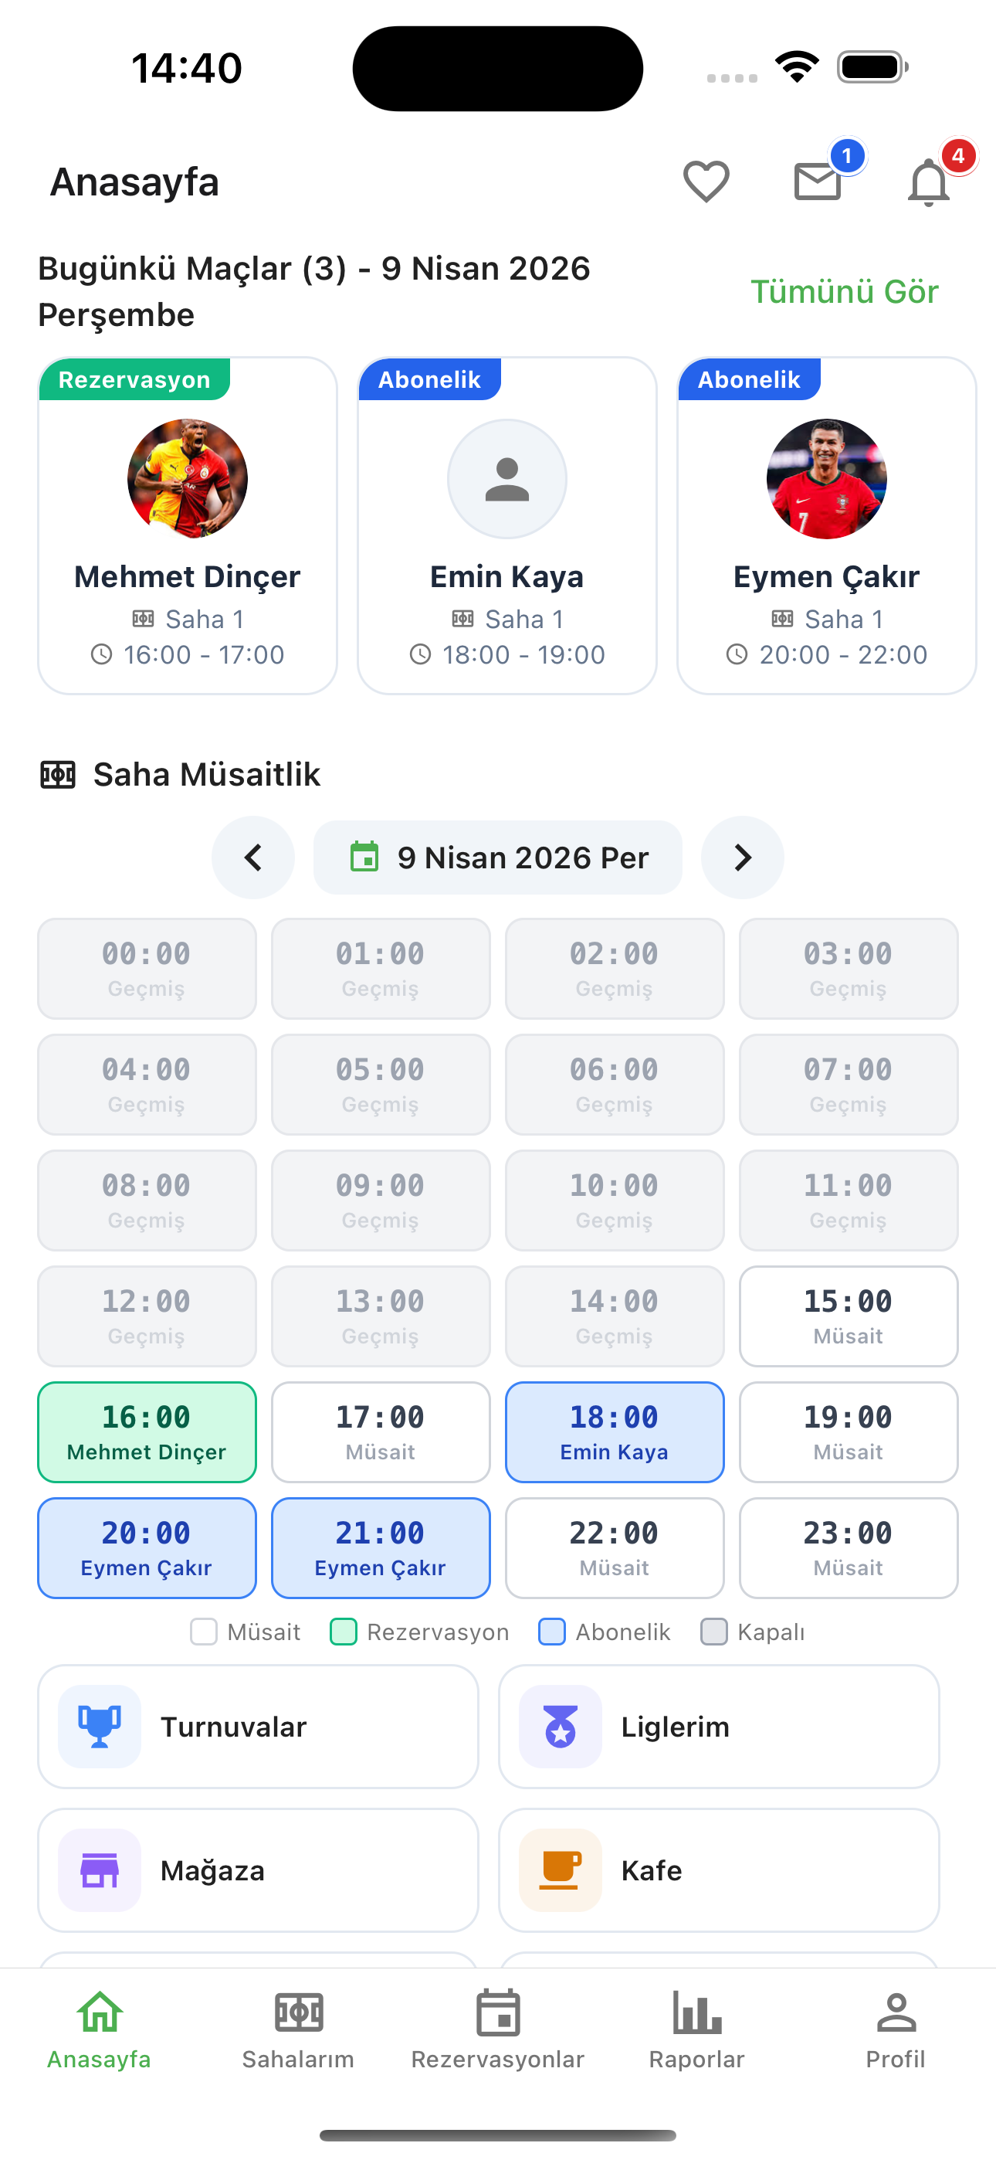
Task: Open the 9 Nisan 2026 date picker
Action: coord(498,857)
